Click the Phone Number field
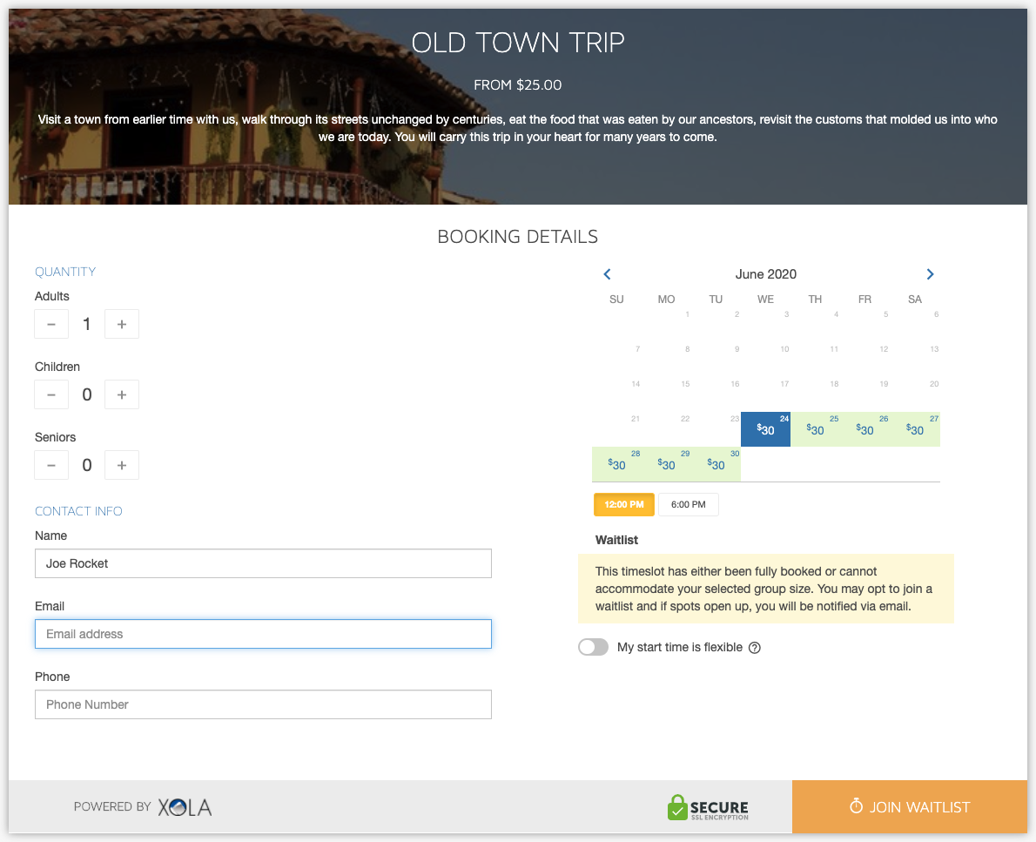Image resolution: width=1036 pixels, height=842 pixels. click(x=263, y=704)
